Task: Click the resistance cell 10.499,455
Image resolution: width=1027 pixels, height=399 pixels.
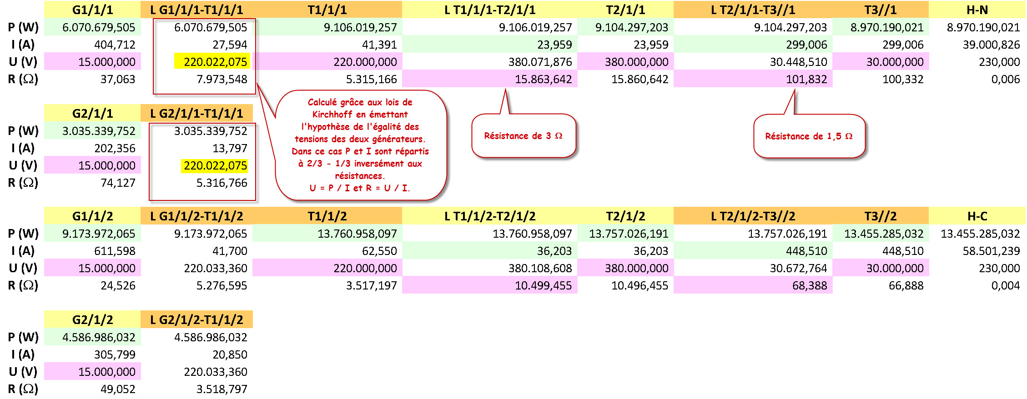Action: pyautogui.click(x=543, y=285)
